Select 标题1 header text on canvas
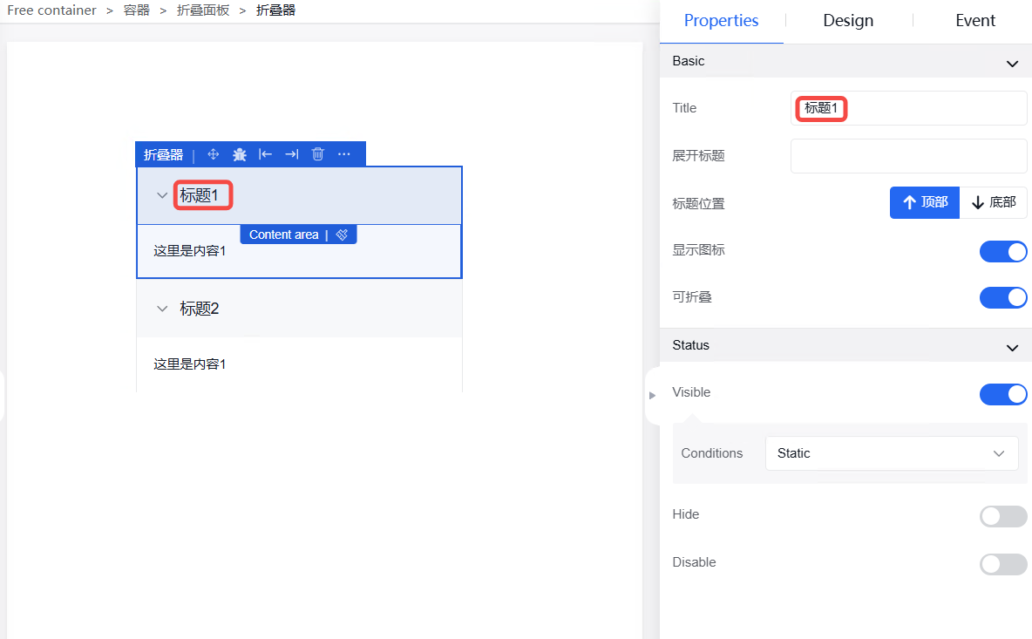This screenshot has height=639, width=1032. click(200, 195)
